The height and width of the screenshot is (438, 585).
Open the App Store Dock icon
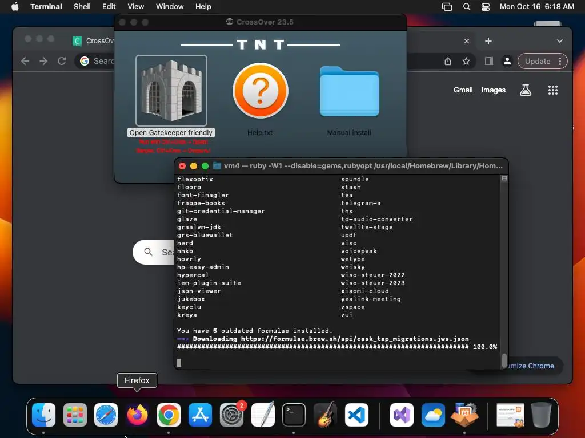coord(200,415)
